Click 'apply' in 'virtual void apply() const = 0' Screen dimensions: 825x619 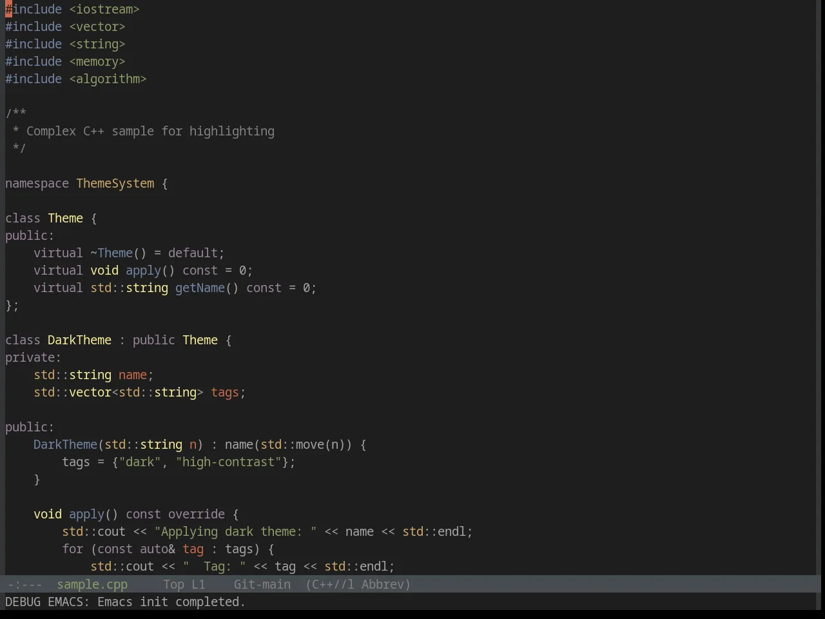[x=143, y=271]
